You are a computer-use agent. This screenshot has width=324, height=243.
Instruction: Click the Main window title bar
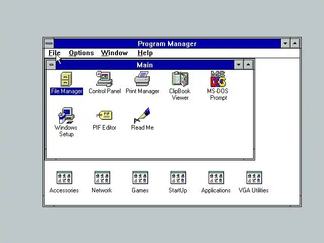point(145,65)
